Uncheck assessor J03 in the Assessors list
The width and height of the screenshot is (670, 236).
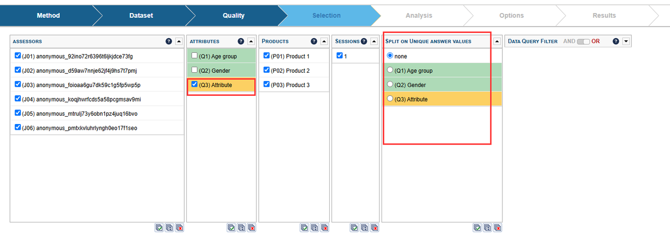[18, 84]
